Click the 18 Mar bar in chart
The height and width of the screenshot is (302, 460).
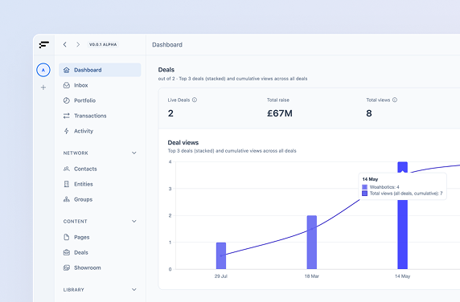pos(312,243)
